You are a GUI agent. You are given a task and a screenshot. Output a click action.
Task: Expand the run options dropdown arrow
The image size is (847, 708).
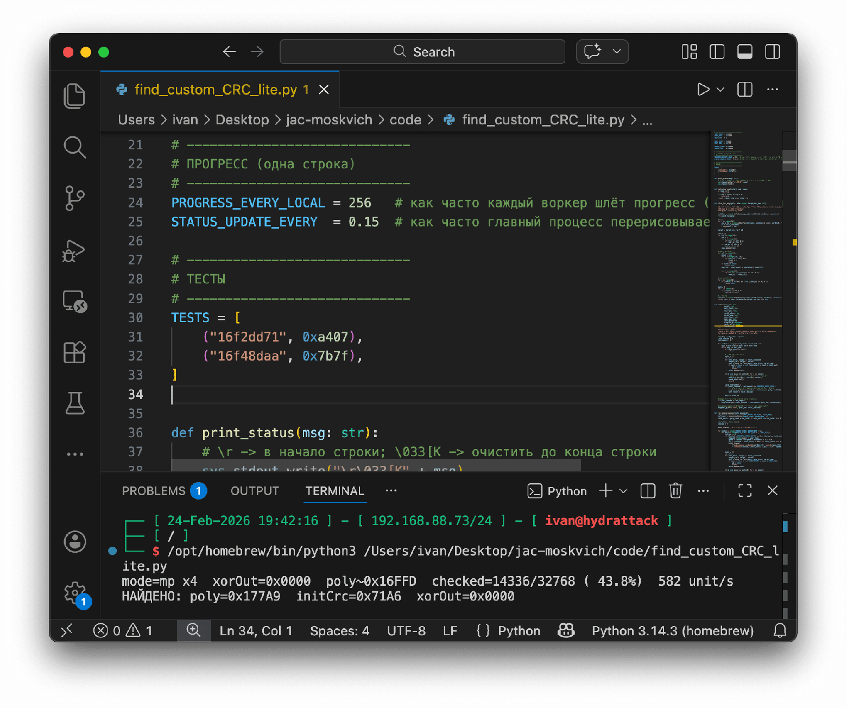tap(721, 90)
